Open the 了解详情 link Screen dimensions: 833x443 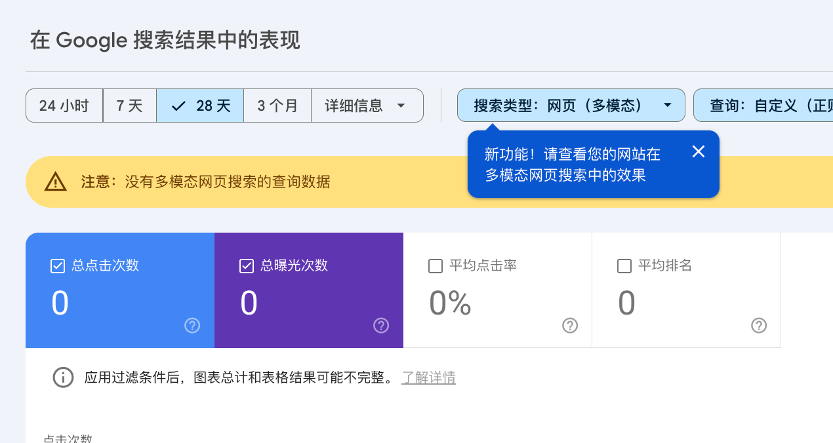point(429,377)
